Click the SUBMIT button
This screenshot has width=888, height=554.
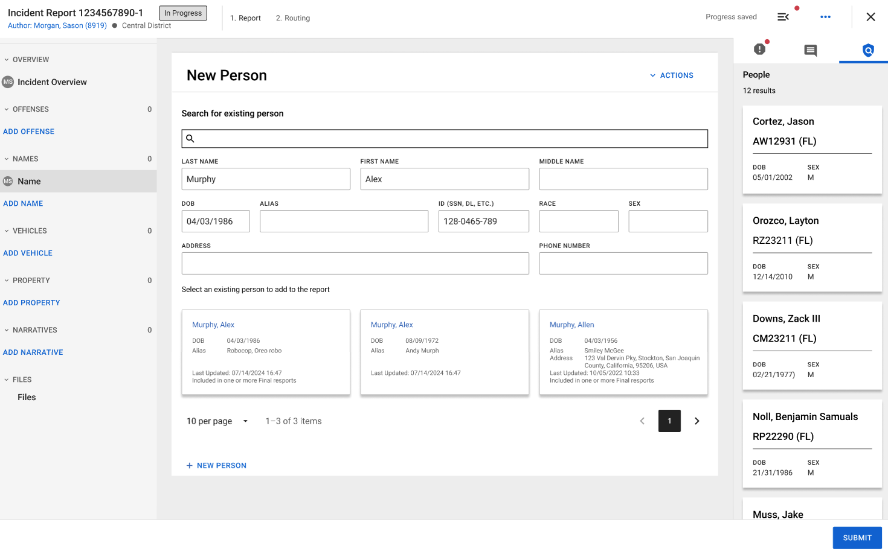(x=857, y=538)
